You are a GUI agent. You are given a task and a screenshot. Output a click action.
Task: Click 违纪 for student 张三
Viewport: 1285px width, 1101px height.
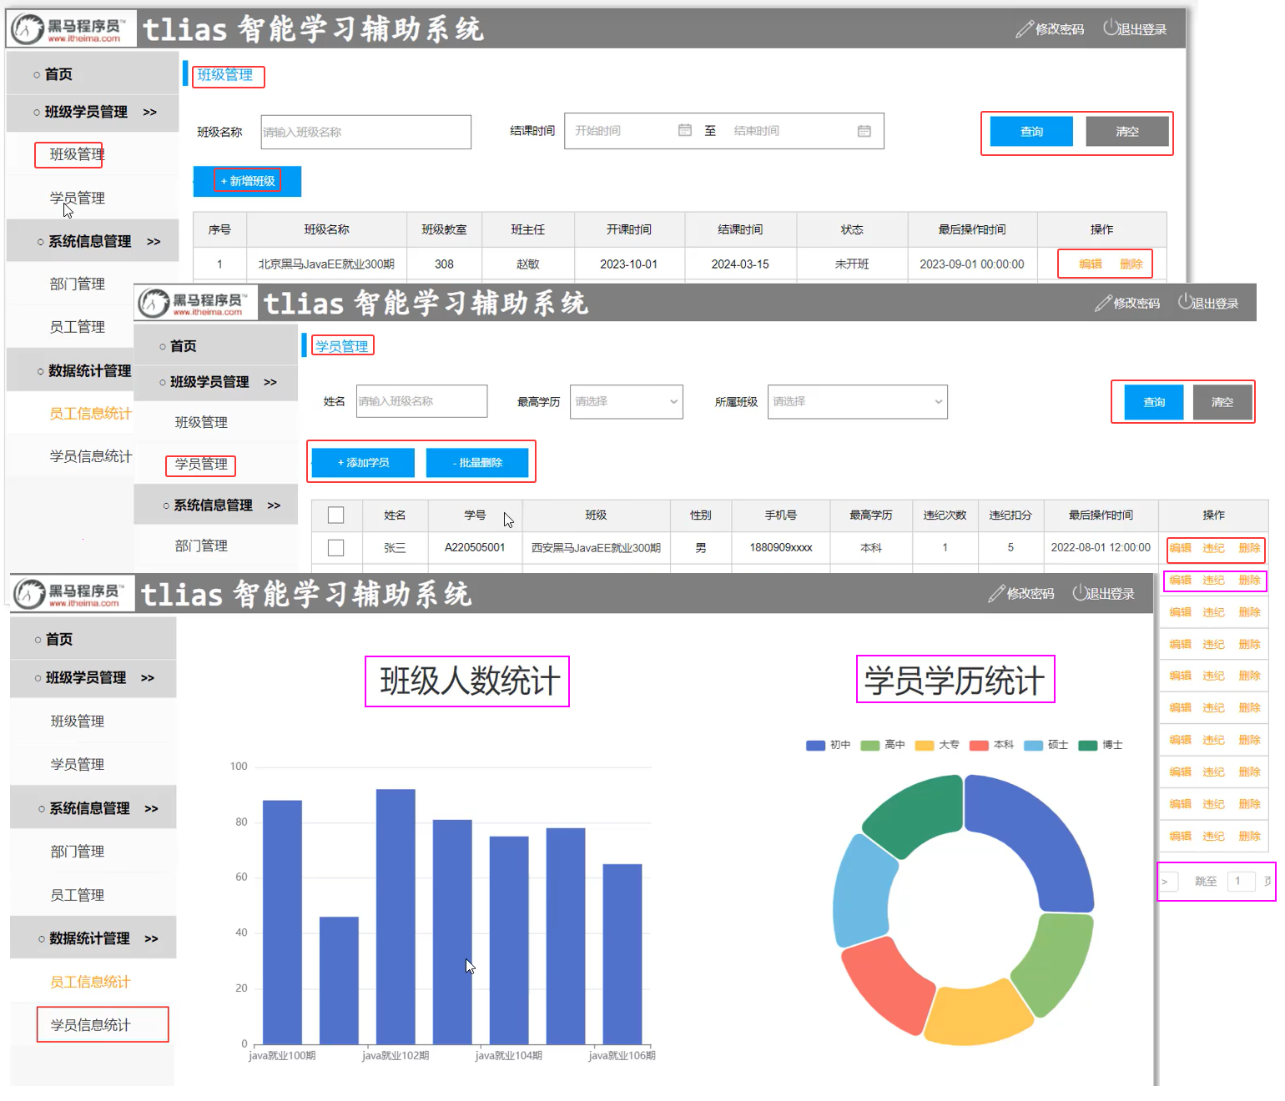[1213, 548]
